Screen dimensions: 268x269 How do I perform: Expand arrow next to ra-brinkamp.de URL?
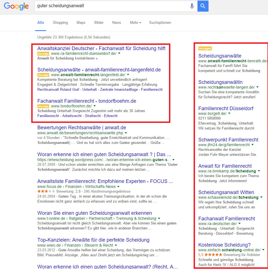pos(259,171)
